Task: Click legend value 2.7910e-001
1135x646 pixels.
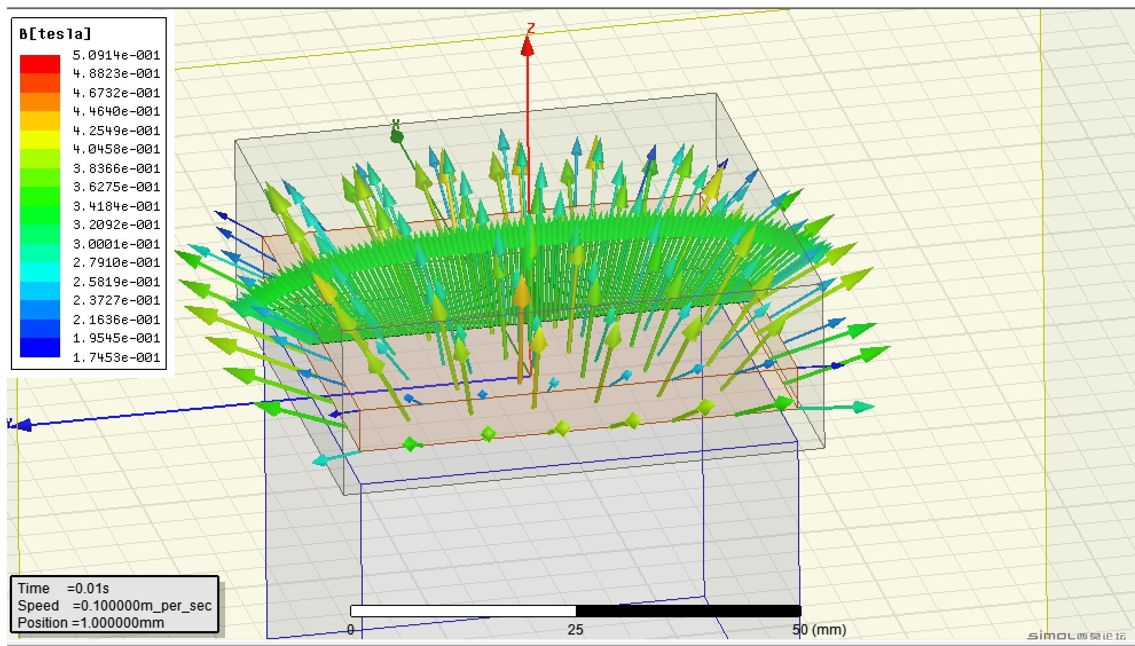Action: 116,262
